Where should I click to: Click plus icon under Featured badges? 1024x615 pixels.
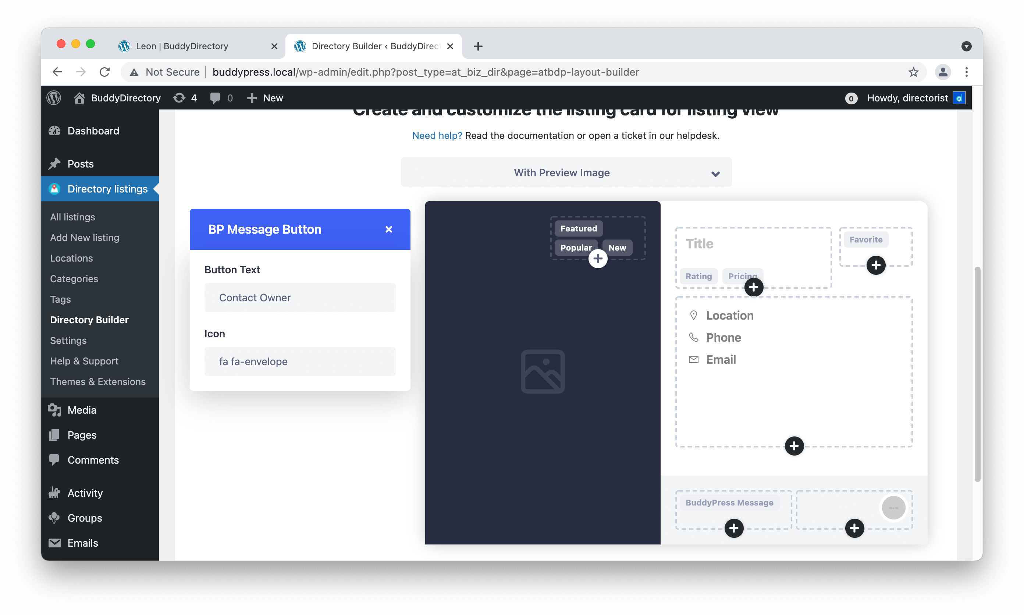tap(597, 259)
